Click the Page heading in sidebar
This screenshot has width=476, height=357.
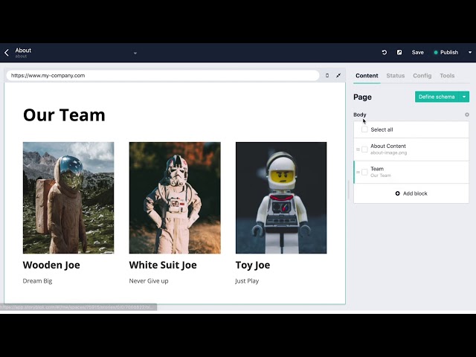362,97
